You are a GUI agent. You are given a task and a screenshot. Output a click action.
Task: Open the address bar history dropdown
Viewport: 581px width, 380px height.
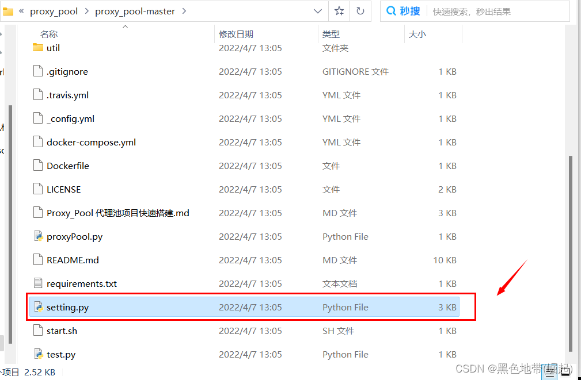point(318,11)
